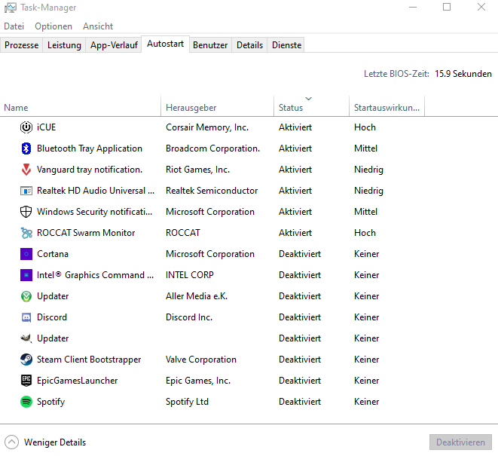
Task: Click Discord Inc. publisher cell
Action: click(189, 317)
